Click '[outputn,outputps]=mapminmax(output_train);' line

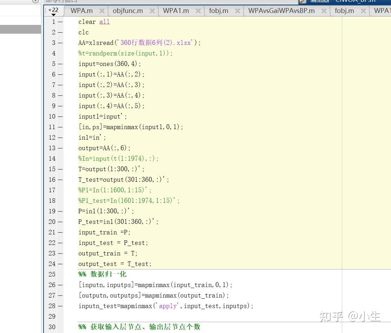[154, 295]
